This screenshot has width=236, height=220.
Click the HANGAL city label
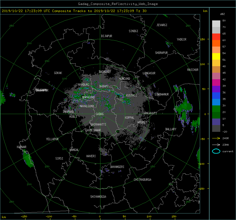[x=74, y=150]
